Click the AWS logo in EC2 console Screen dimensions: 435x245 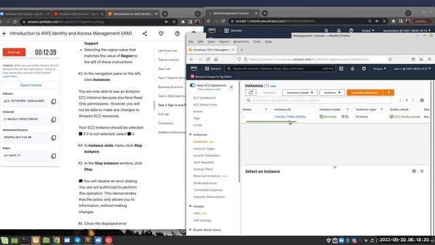click(194, 68)
